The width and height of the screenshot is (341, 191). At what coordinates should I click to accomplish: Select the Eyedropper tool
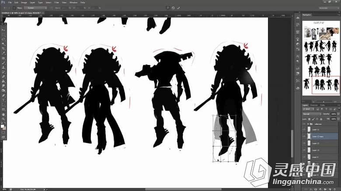[x=3, y=53]
